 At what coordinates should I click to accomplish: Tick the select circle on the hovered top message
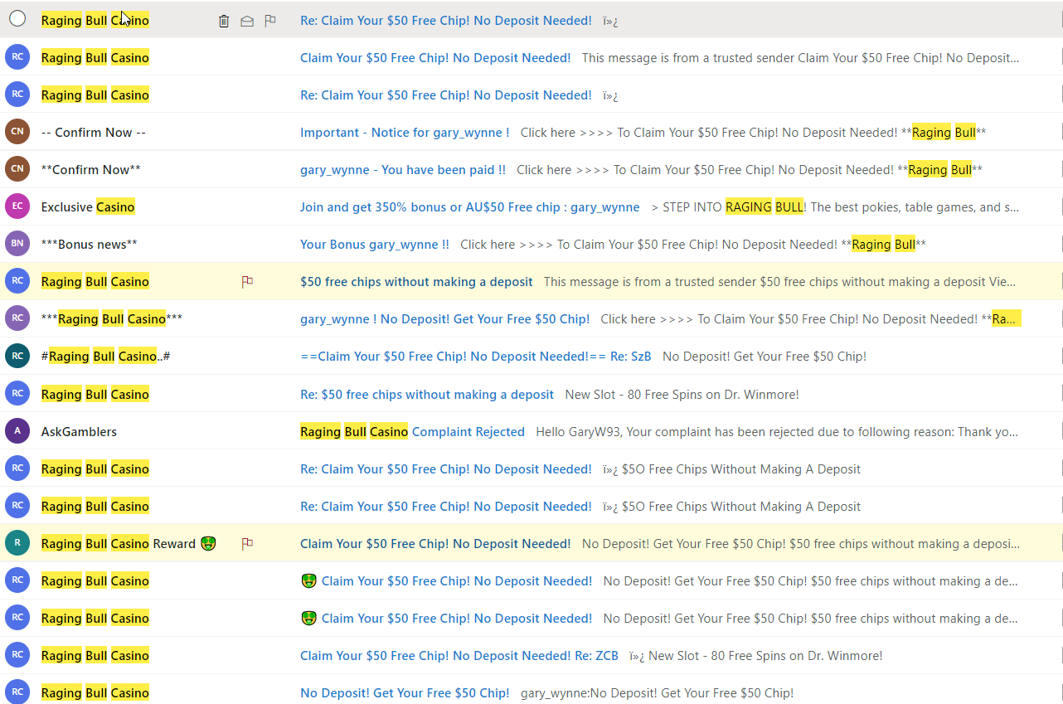[17, 19]
